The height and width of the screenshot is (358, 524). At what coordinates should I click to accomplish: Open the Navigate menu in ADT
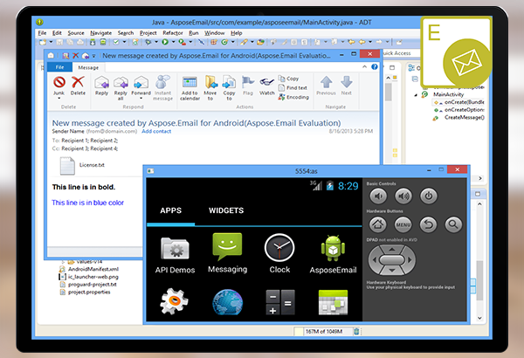(x=101, y=33)
